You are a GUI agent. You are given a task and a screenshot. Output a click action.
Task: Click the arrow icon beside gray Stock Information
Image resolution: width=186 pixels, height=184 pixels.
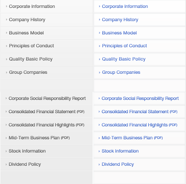6,151
